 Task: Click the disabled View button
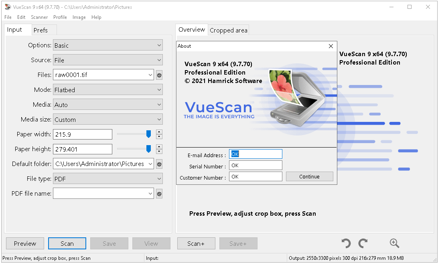point(151,243)
